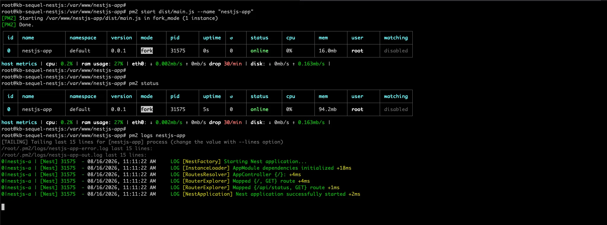Click the '+2ms' timing value
This screenshot has height=225, width=607.
point(355,194)
